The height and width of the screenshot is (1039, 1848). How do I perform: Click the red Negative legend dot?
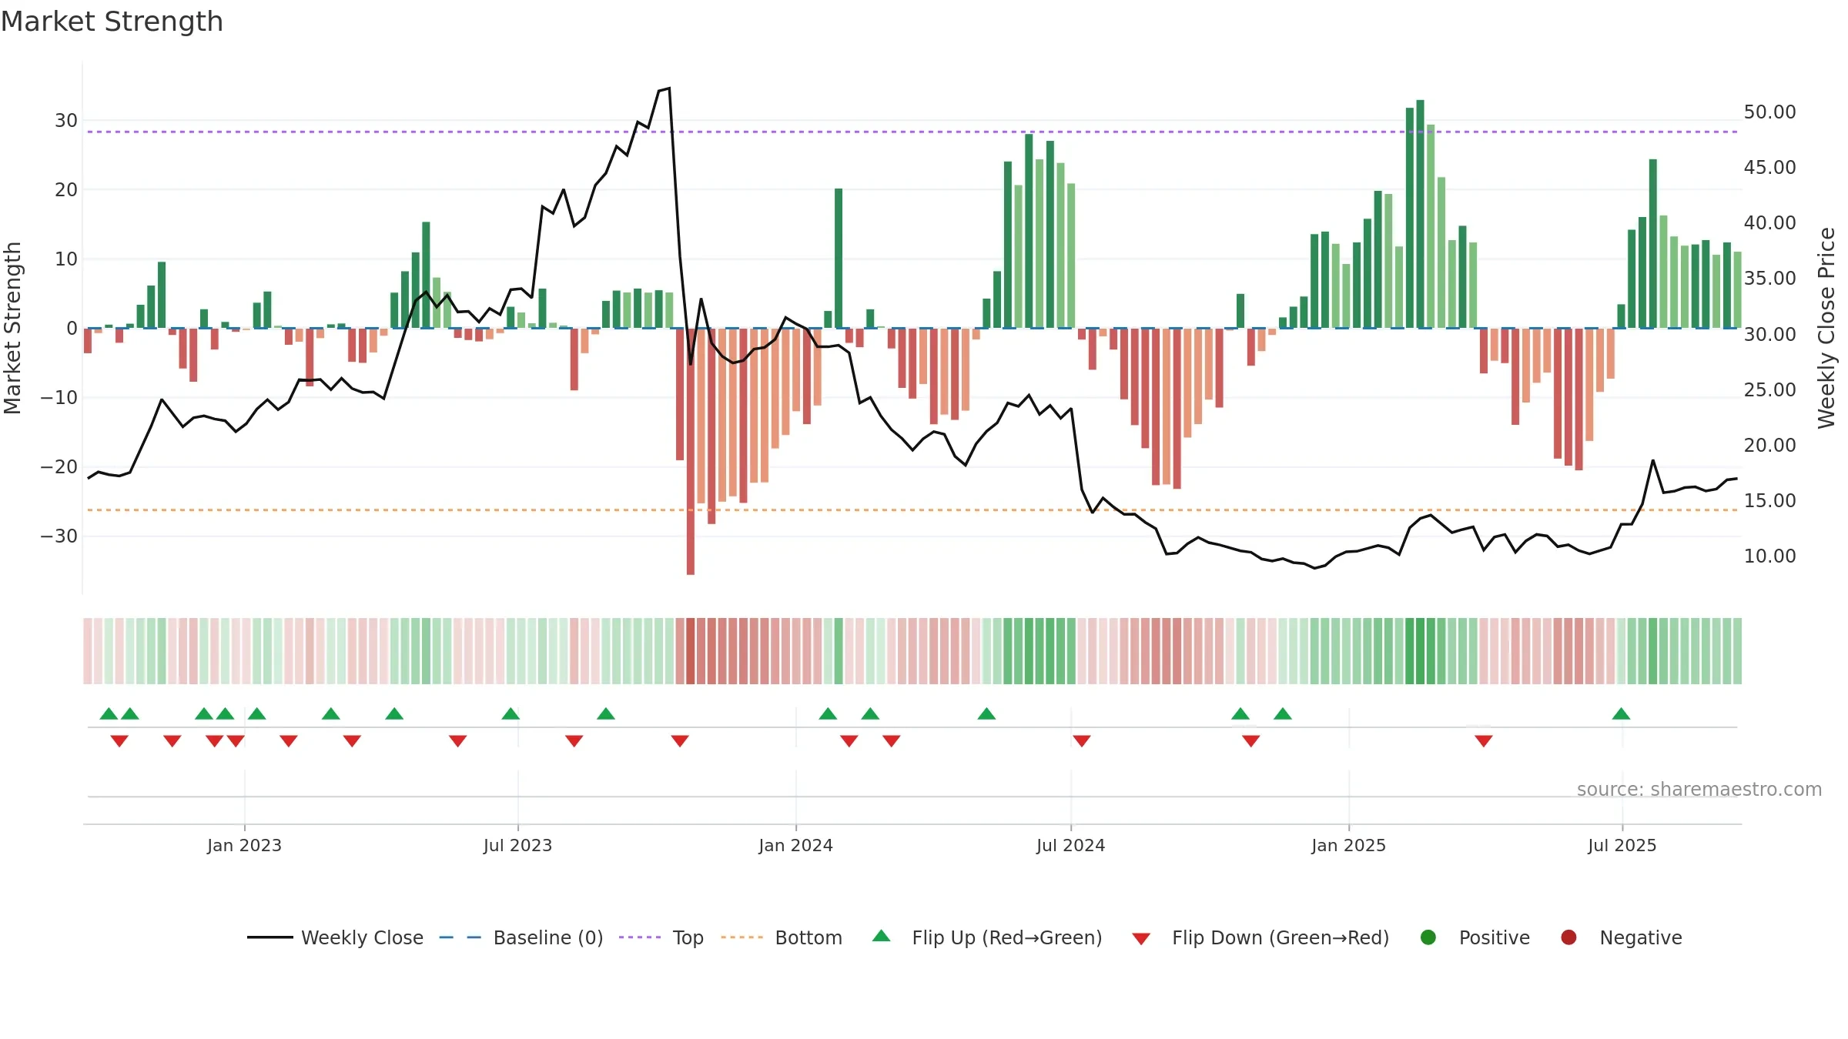pos(1568,937)
